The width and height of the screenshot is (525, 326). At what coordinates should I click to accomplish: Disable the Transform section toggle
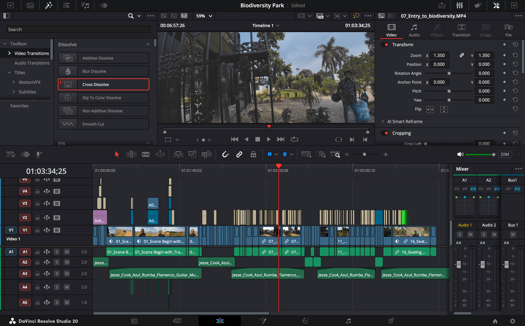(384, 45)
